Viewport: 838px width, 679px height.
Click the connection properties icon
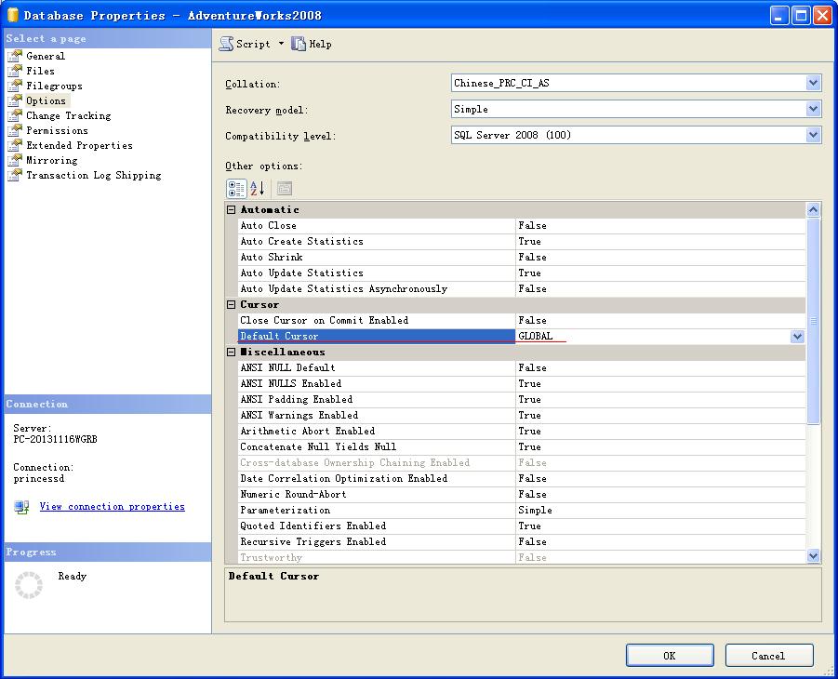21,507
